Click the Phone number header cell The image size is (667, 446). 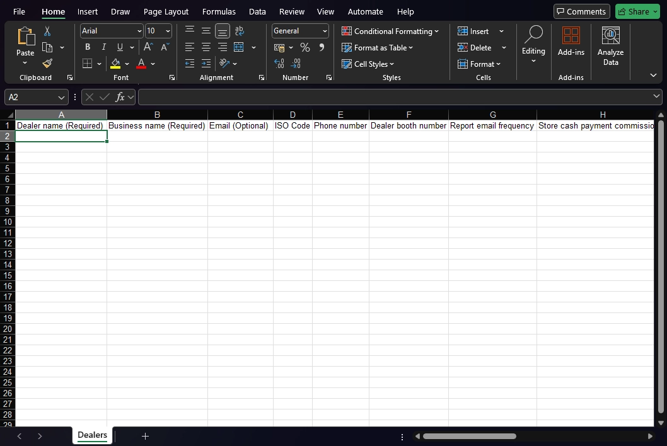click(x=340, y=126)
